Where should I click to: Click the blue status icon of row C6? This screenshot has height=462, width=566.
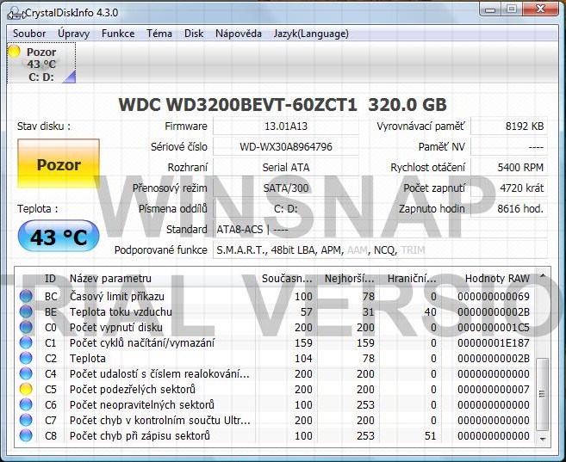pyautogui.click(x=26, y=404)
